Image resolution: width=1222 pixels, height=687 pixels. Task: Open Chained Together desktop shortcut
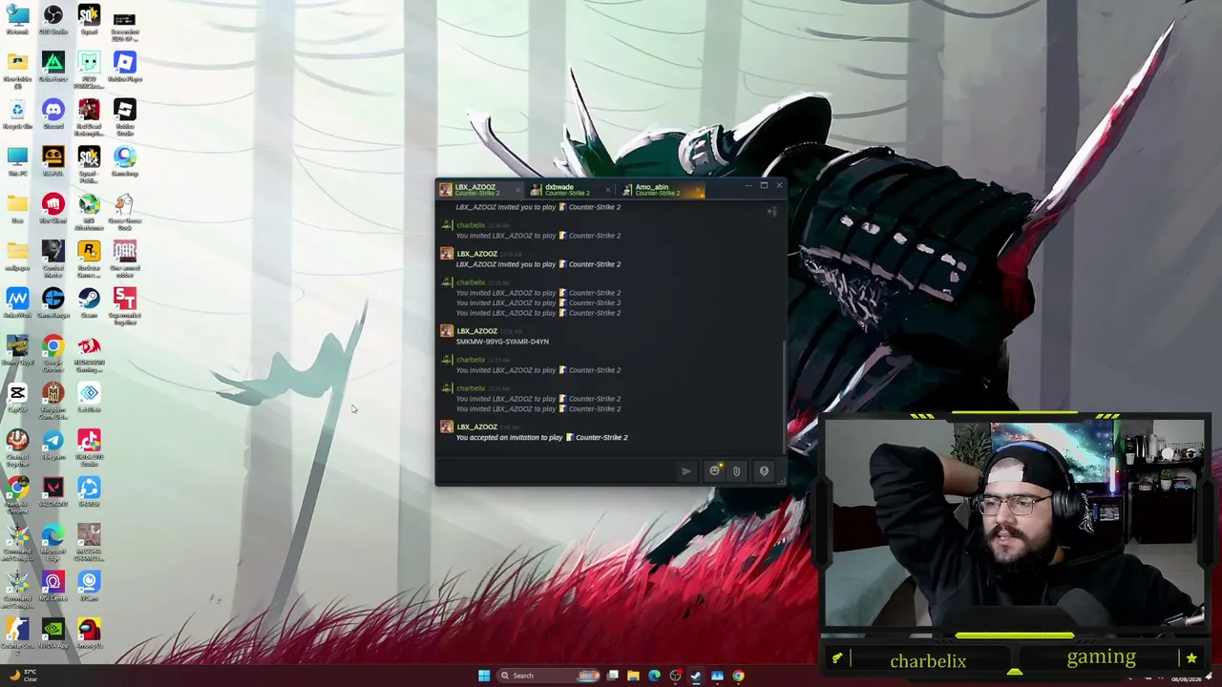(x=17, y=447)
